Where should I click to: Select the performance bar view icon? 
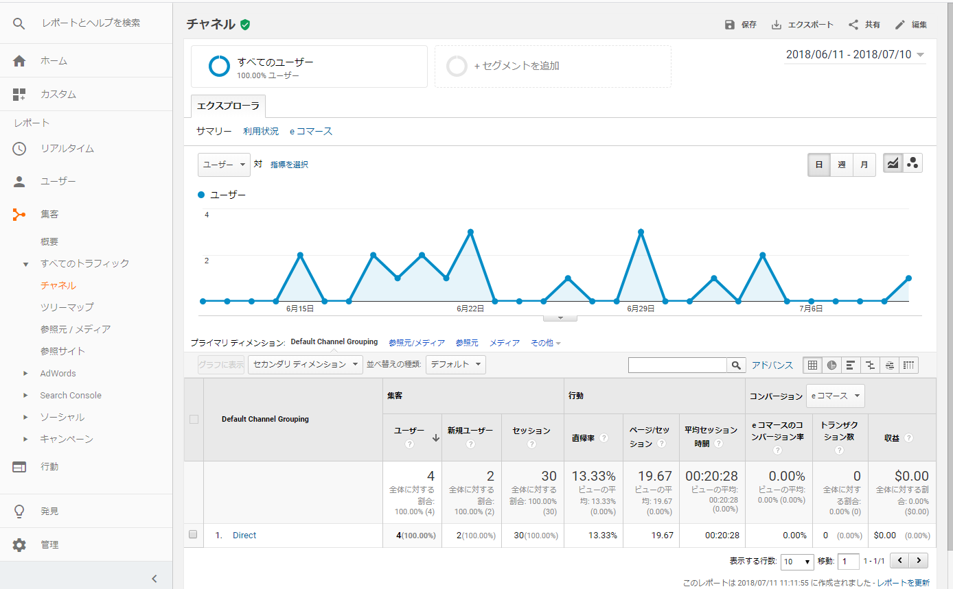[851, 365]
